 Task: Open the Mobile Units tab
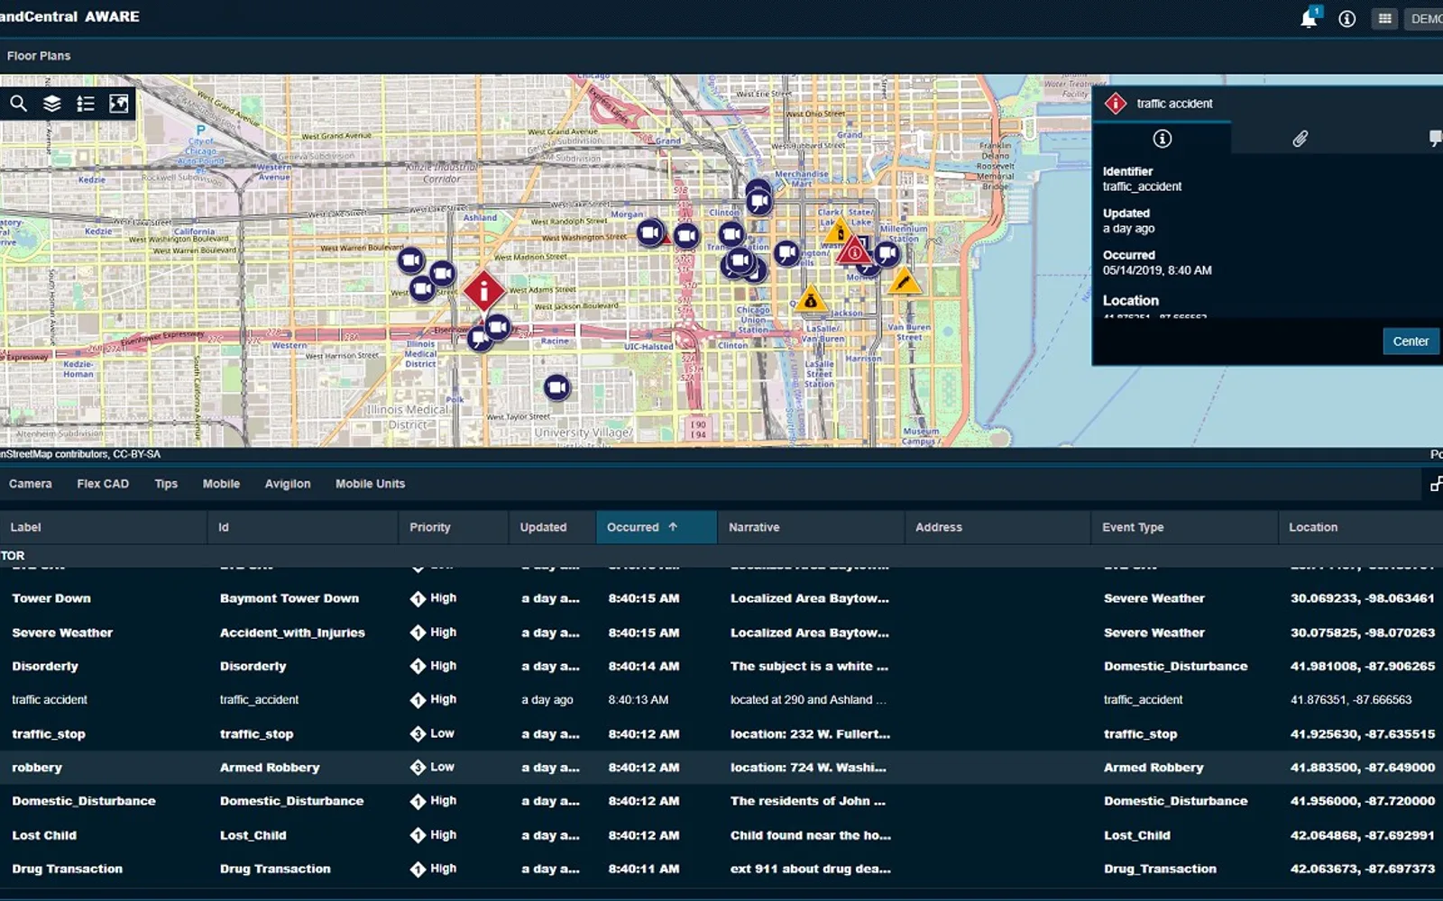coord(370,484)
